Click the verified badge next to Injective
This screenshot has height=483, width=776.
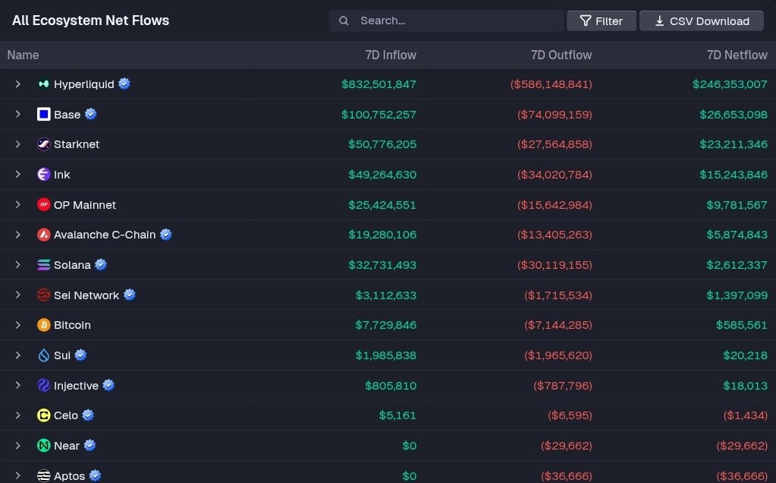click(x=108, y=385)
